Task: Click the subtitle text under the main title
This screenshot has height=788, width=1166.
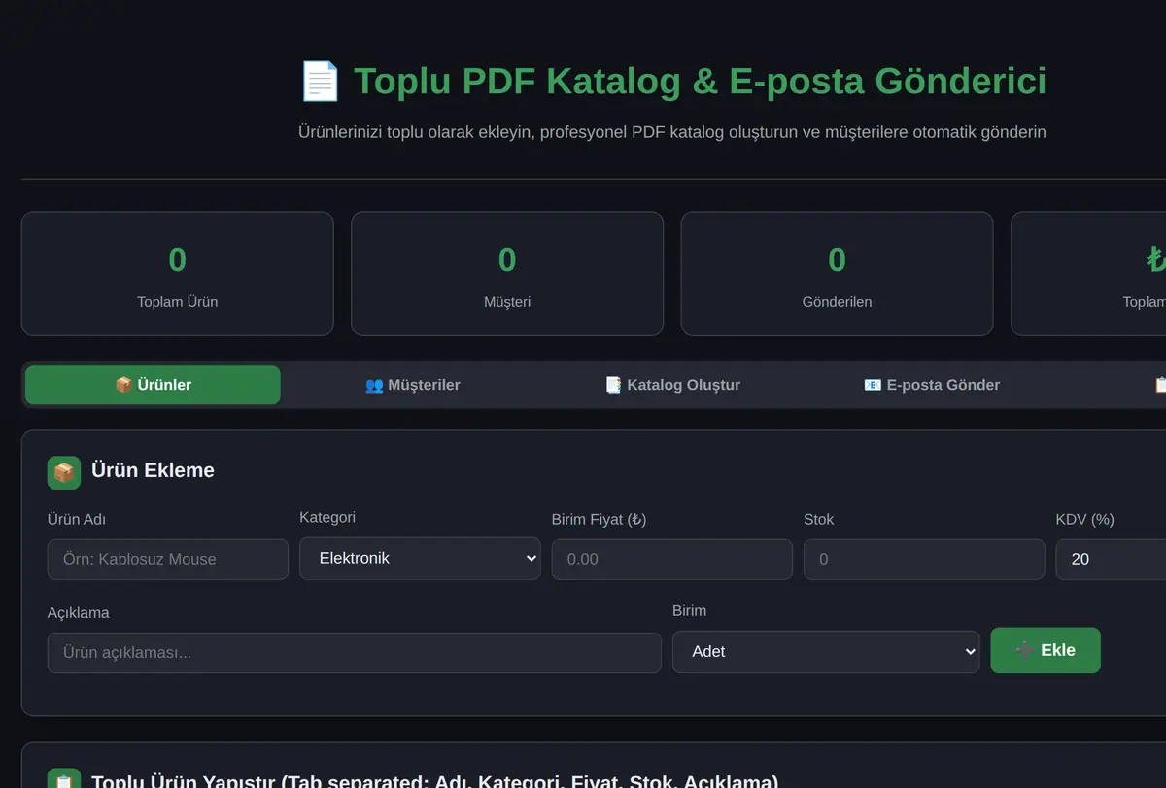Action: click(x=672, y=131)
